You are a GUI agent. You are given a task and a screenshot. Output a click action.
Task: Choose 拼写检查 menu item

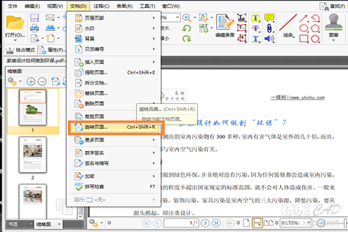point(114,187)
